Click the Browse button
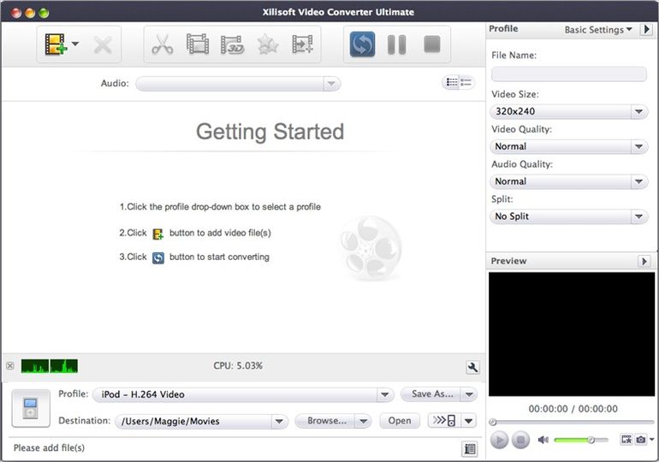This screenshot has width=659, height=462. pos(327,420)
